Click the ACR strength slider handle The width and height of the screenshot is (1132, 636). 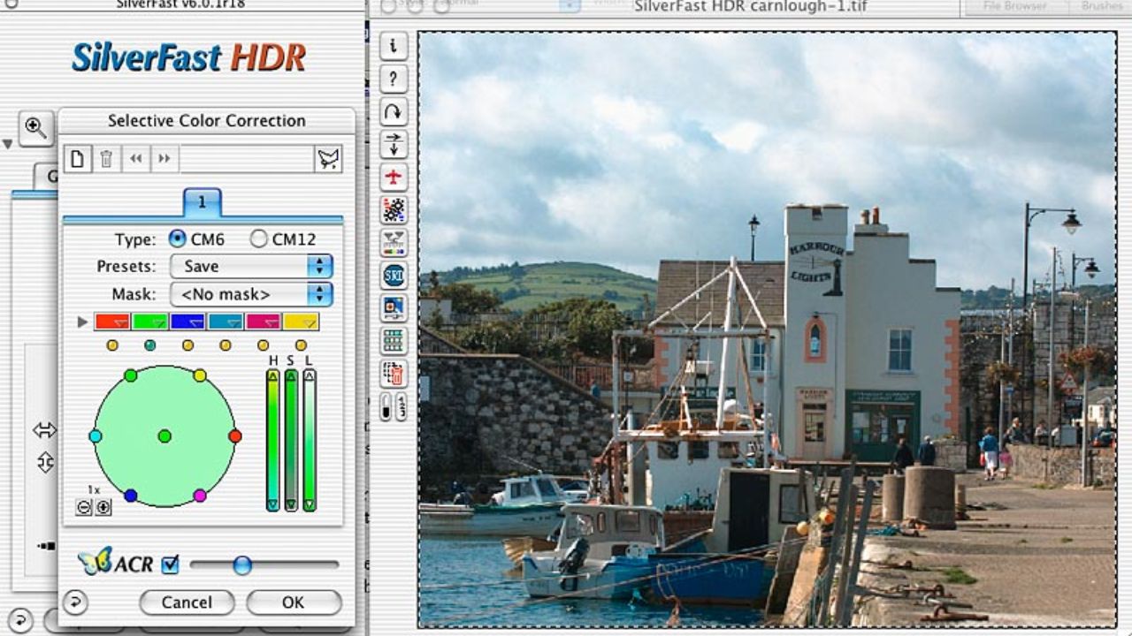242,564
